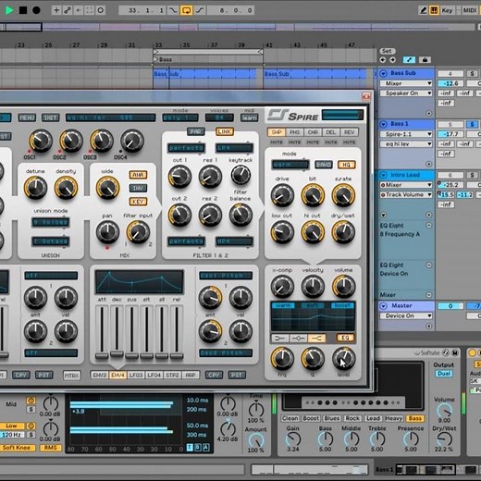The height and width of the screenshot is (481, 481).
Task: Enable Draw Mode pencil icon
Action: [423, 10]
